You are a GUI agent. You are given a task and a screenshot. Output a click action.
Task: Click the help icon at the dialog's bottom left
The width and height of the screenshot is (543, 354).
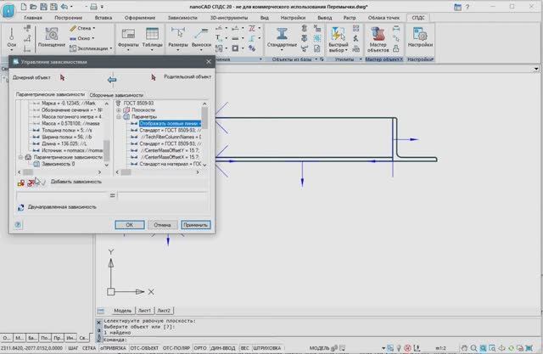(18, 225)
